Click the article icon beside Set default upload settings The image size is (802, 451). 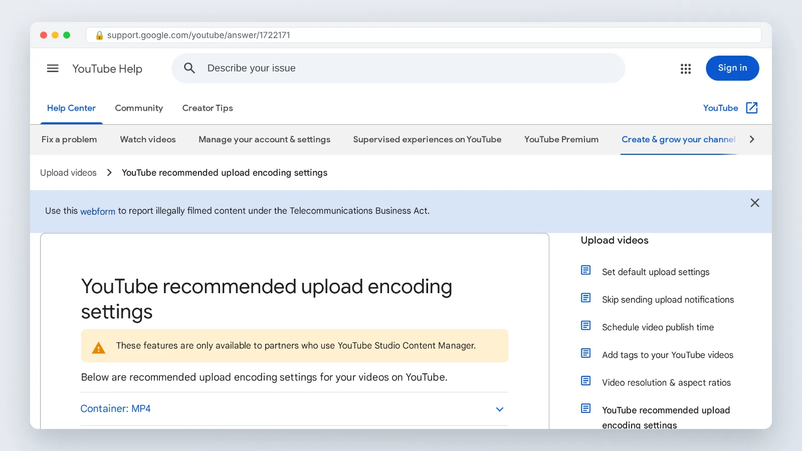pyautogui.click(x=585, y=270)
